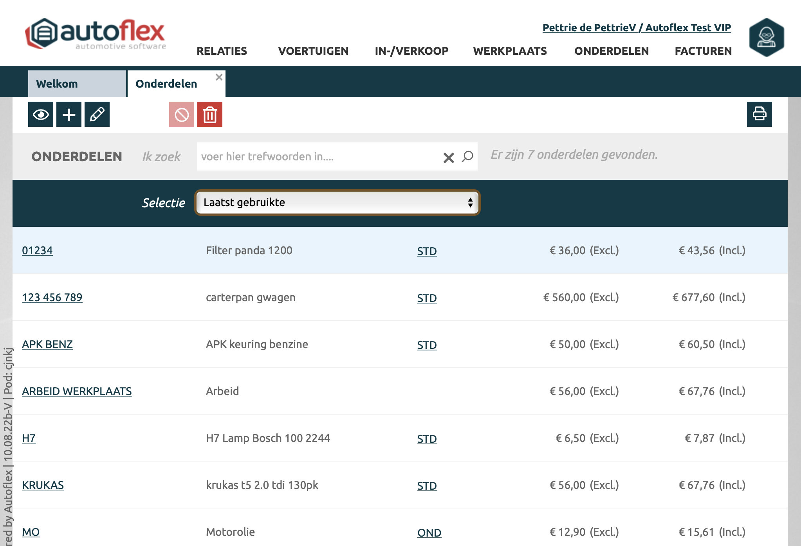Click the printer icon
The image size is (801, 546).
tap(759, 114)
